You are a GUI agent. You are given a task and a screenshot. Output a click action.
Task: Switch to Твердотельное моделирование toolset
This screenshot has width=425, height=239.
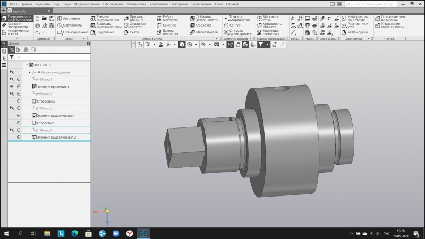(x=17, y=18)
